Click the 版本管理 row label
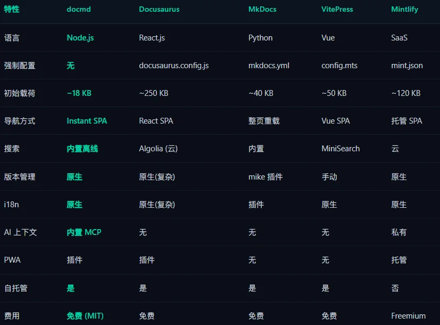The image size is (440, 325). 20,177
